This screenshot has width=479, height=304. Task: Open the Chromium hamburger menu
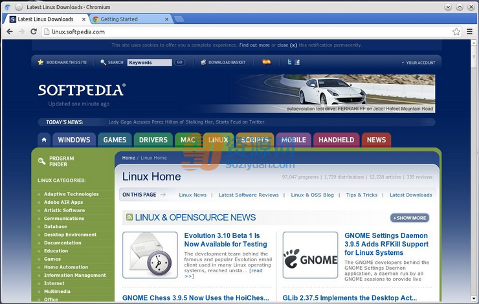(469, 32)
